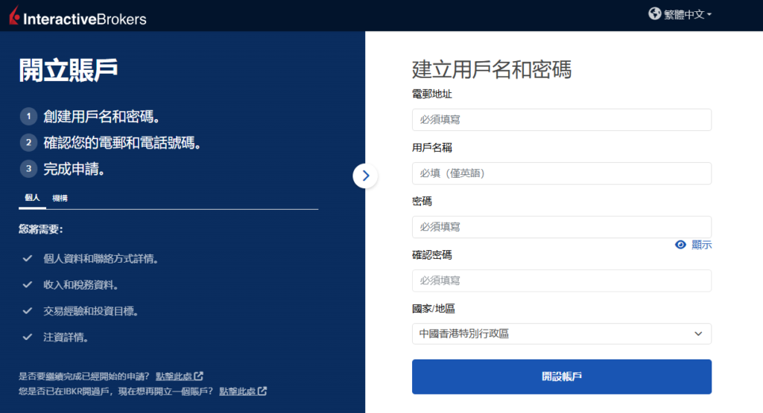Click the round chevron arrow button
763x413 pixels.
(365, 176)
